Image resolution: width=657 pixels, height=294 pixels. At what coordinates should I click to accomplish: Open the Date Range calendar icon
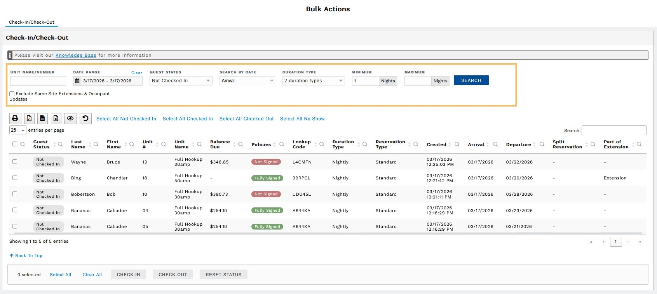77,81
